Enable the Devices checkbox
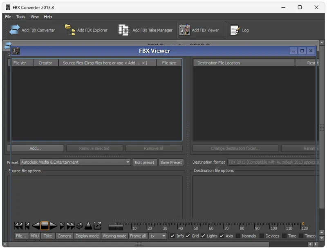The height and width of the screenshot is (249, 327). coord(262,236)
